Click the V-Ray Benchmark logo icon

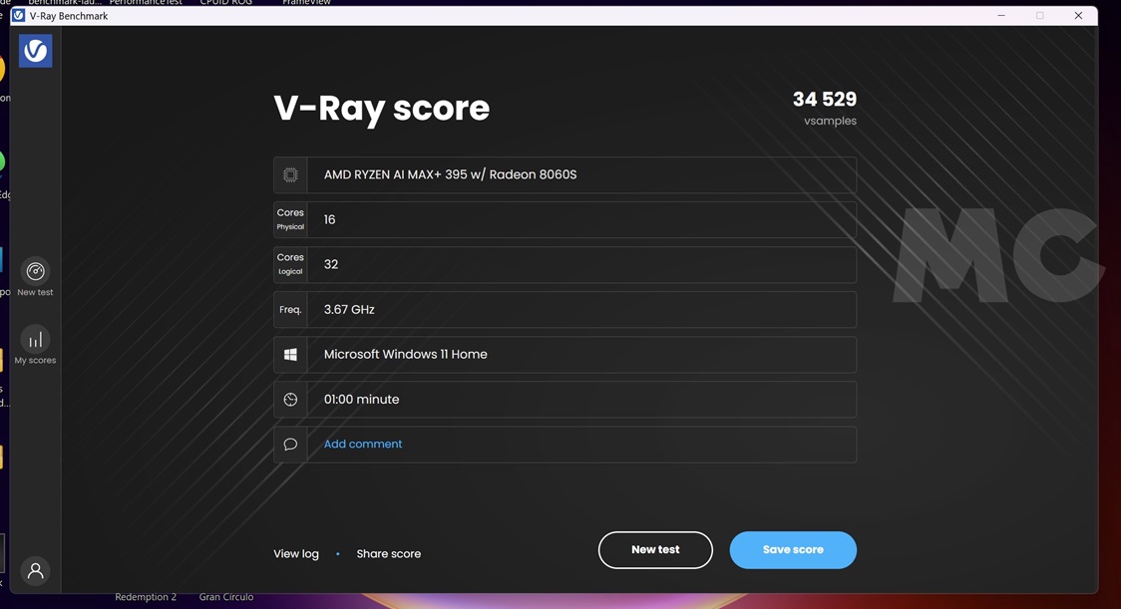(35, 50)
